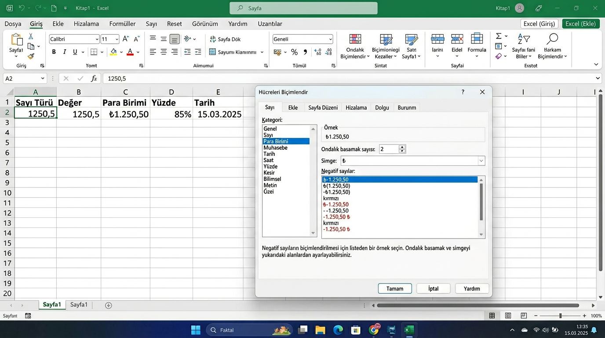
Task: Expand the Simge currency symbol dropdown
Action: 481,161
